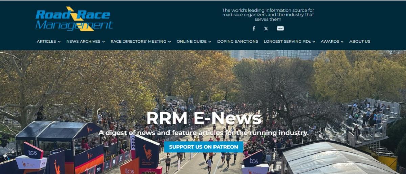This screenshot has height=174, width=406.
Task: Open the Race Directors' Meeting menu
Action: click(x=141, y=41)
